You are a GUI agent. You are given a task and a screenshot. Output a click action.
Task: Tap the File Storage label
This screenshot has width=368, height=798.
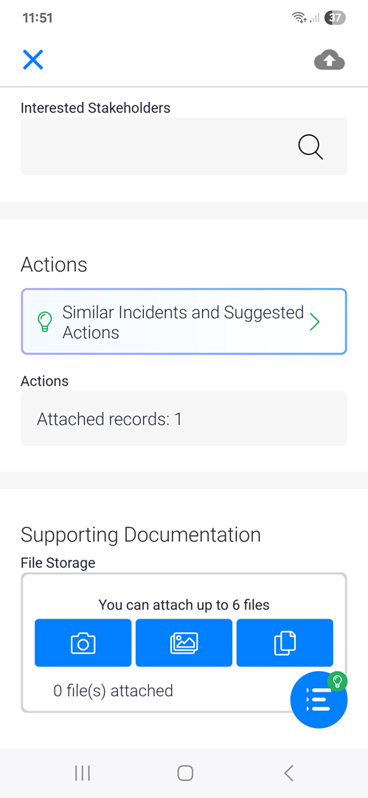[58, 563]
